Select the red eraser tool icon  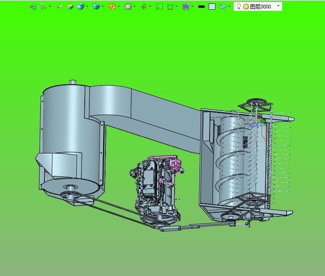(x=60, y=7)
